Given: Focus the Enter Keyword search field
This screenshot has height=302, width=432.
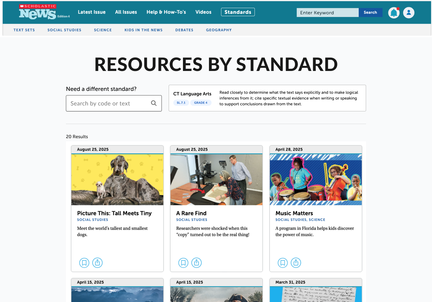Looking at the screenshot, I should click(328, 12).
